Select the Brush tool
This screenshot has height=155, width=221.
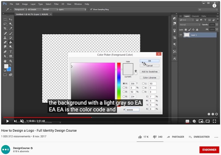(11, 33)
